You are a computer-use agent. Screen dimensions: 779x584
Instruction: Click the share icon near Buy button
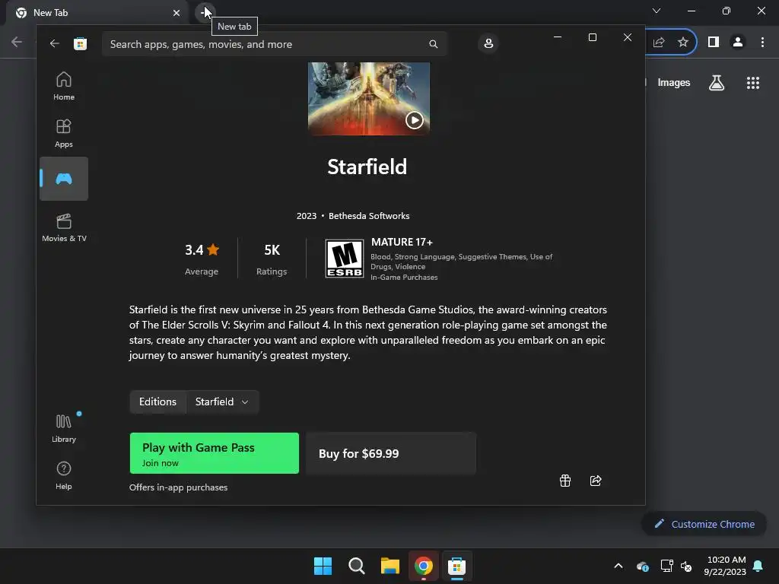coord(596,481)
